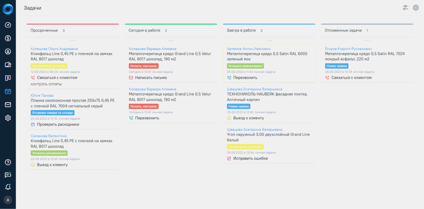Select the Завтра в работе column header
The height and width of the screenshot is (209, 424).
point(241,30)
